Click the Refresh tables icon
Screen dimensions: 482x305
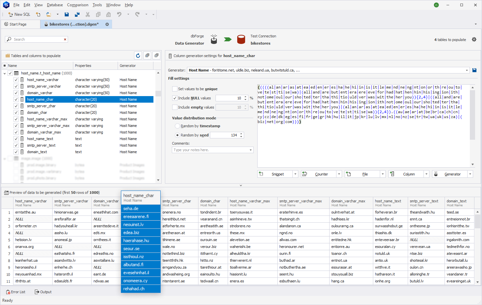click(x=138, y=55)
